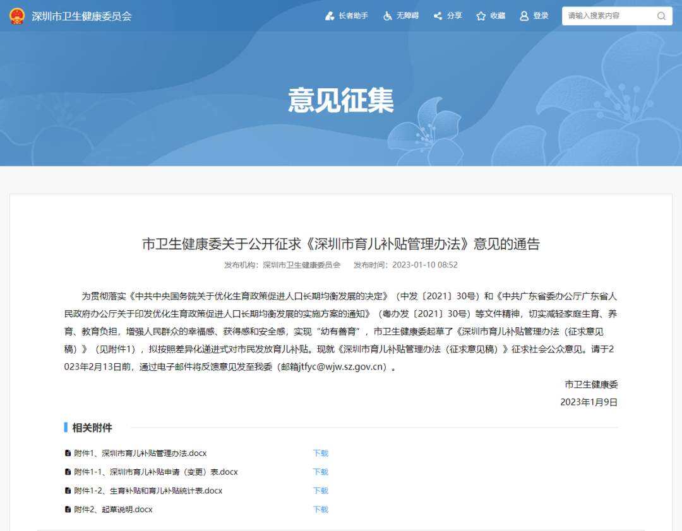Select 登录 menu label

[x=541, y=16]
